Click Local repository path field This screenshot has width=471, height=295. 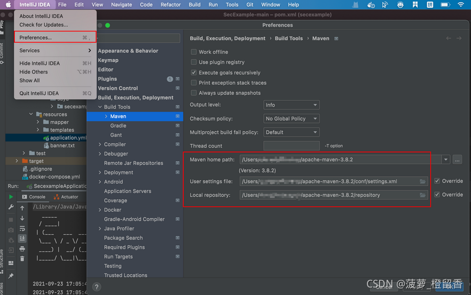pyautogui.click(x=333, y=195)
